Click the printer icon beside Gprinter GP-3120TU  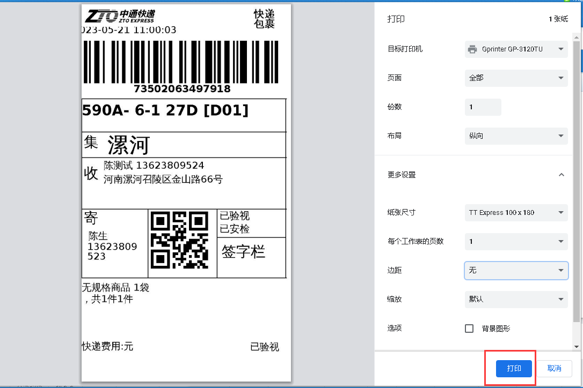(472, 49)
